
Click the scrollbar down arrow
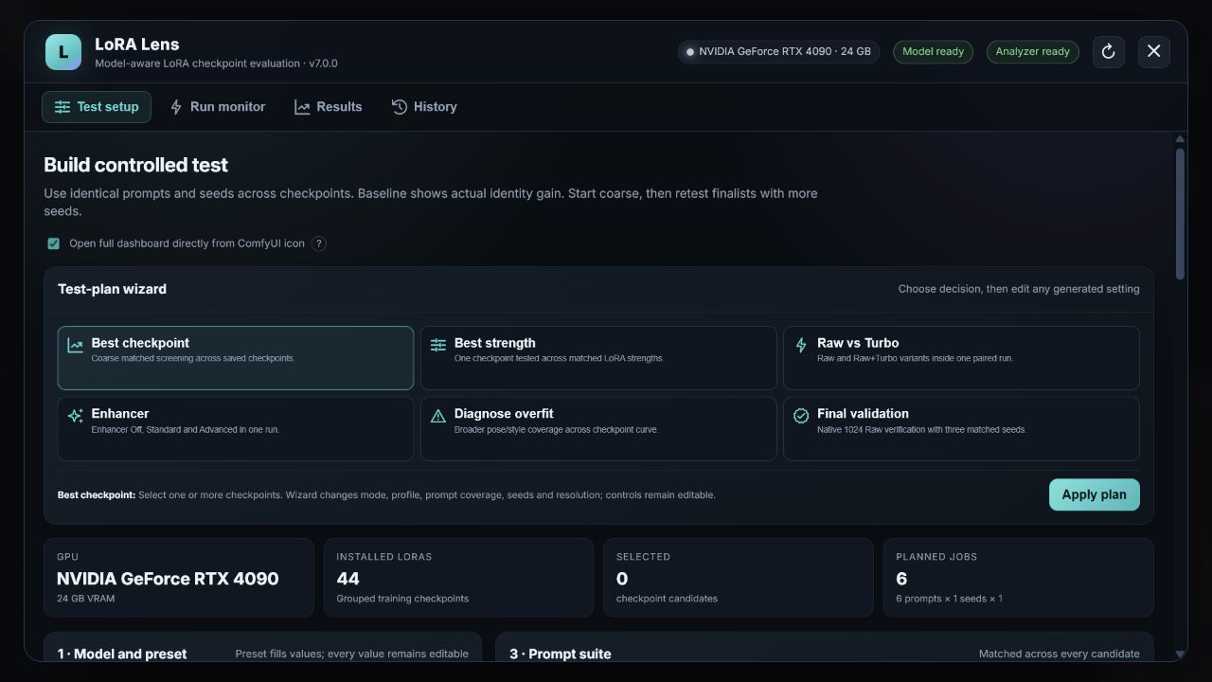tap(1180, 654)
